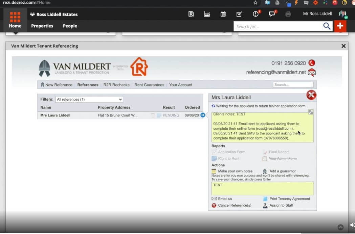Image resolution: width=355 pixels, height=234 pixels.
Task: Click the Rezi R icon in header
Action: coord(191,14)
